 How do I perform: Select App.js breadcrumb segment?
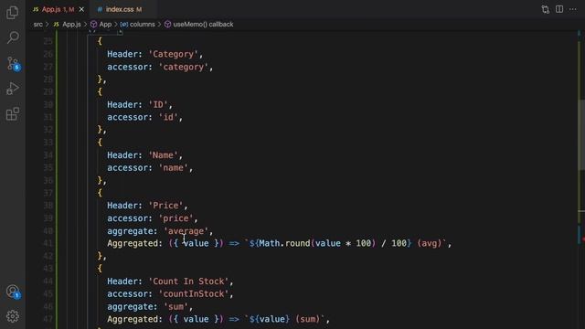[x=68, y=25]
